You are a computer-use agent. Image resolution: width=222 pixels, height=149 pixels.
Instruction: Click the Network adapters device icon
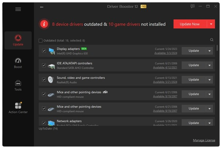[x=51, y=123]
